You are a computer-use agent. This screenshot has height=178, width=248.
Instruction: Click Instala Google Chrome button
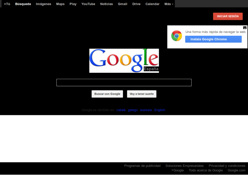point(213,39)
